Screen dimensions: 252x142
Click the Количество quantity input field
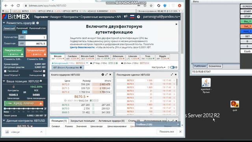click(36, 37)
